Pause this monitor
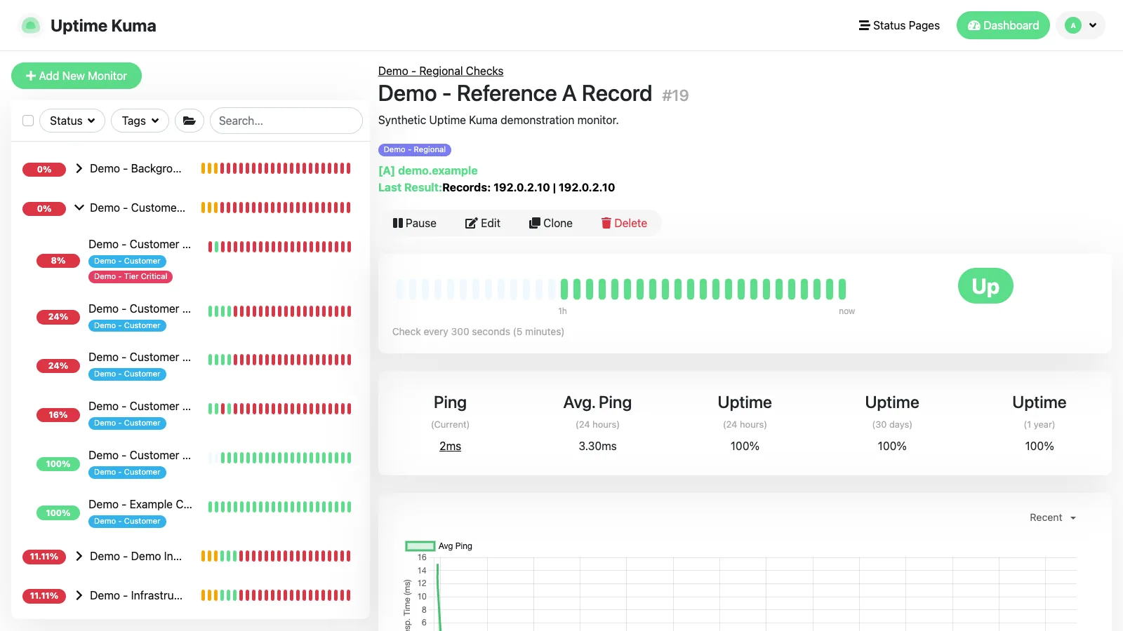The height and width of the screenshot is (631, 1123). click(415, 223)
